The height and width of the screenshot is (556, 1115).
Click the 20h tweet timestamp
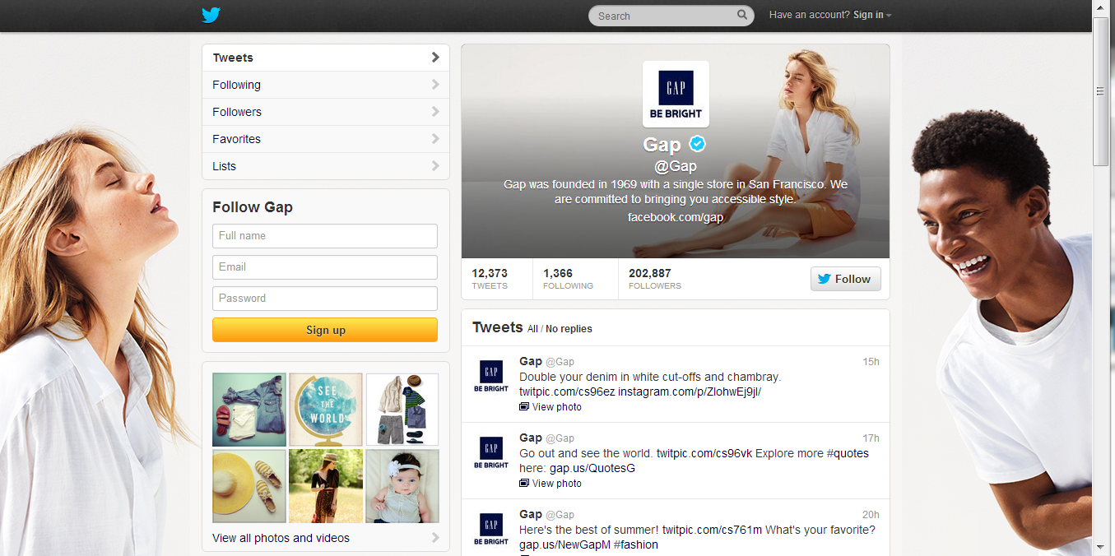click(x=871, y=515)
